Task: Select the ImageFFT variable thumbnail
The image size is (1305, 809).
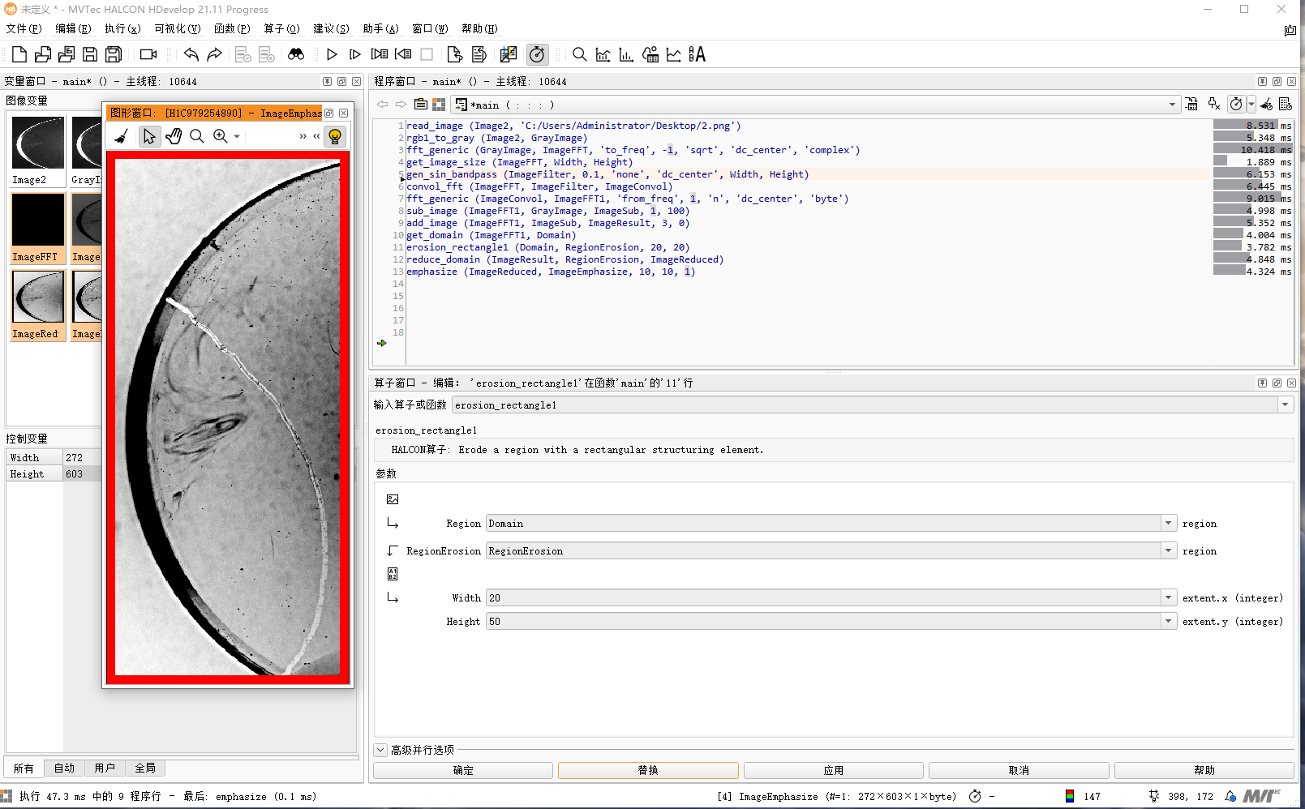Action: (38, 228)
